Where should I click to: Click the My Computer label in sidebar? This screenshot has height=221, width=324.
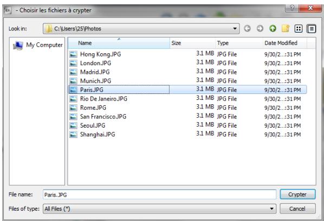point(44,45)
